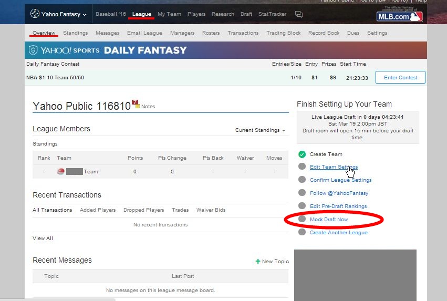Click NBA $1 10-Team 50/50 contest name
This screenshot has width=447, height=301.
(55, 77)
